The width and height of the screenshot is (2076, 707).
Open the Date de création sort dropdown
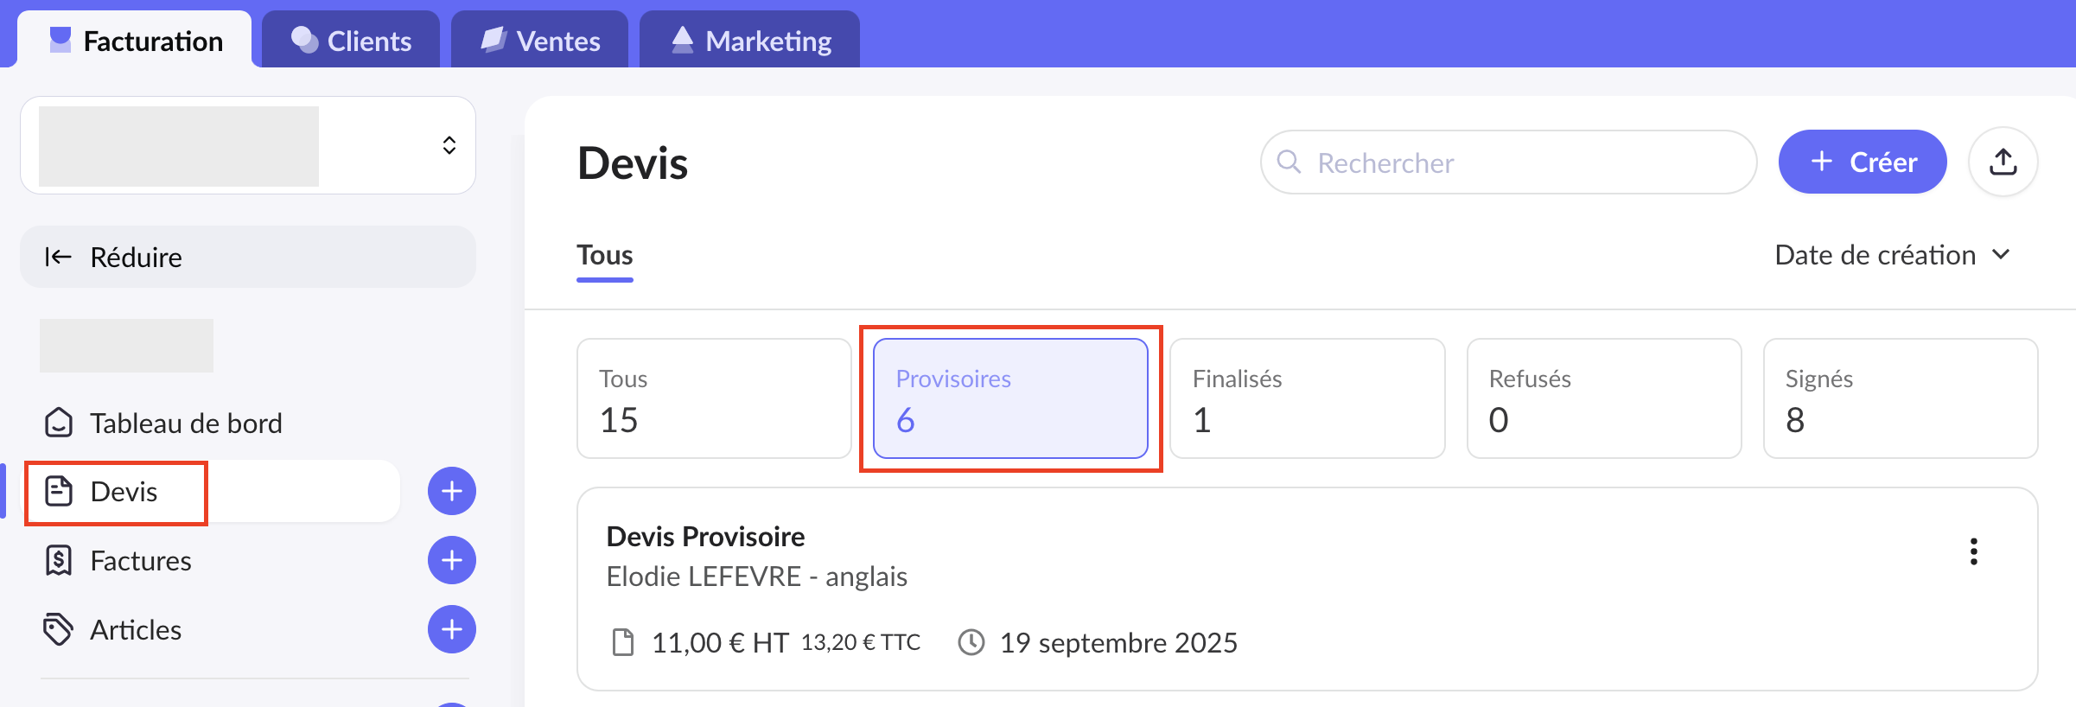[1892, 255]
